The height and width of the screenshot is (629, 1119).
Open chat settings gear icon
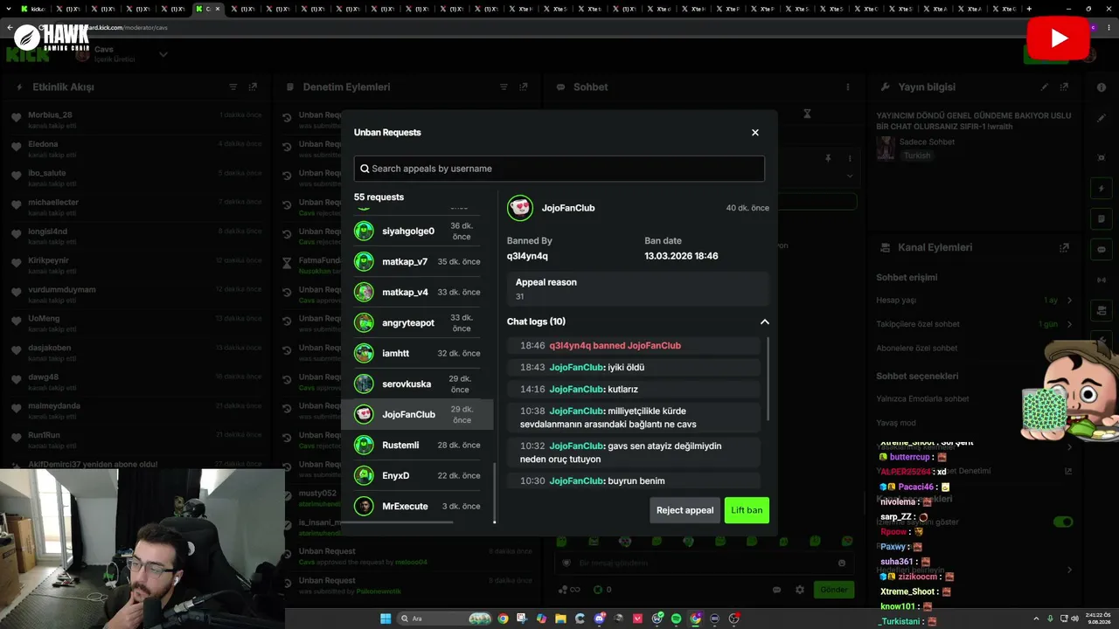click(799, 590)
